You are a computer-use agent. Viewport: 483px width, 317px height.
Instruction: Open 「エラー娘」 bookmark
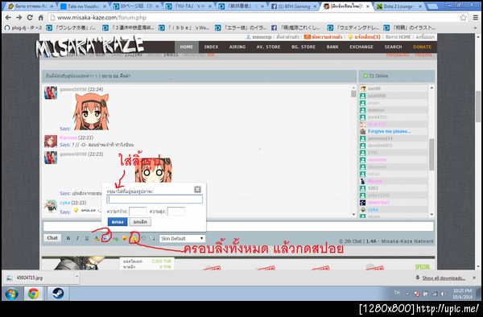tap(241, 27)
